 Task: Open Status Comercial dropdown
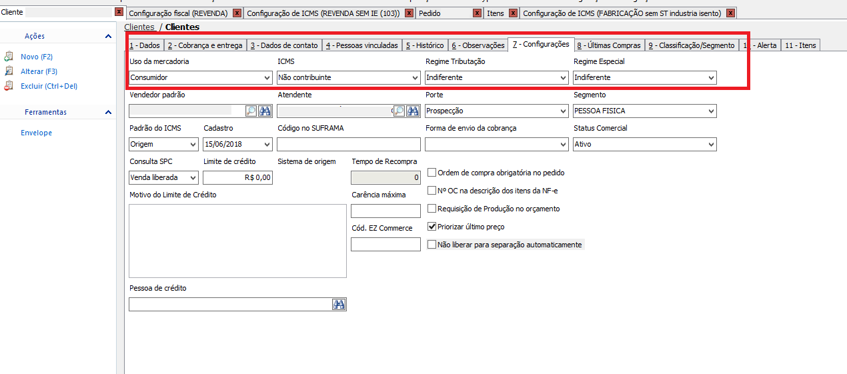(x=711, y=145)
